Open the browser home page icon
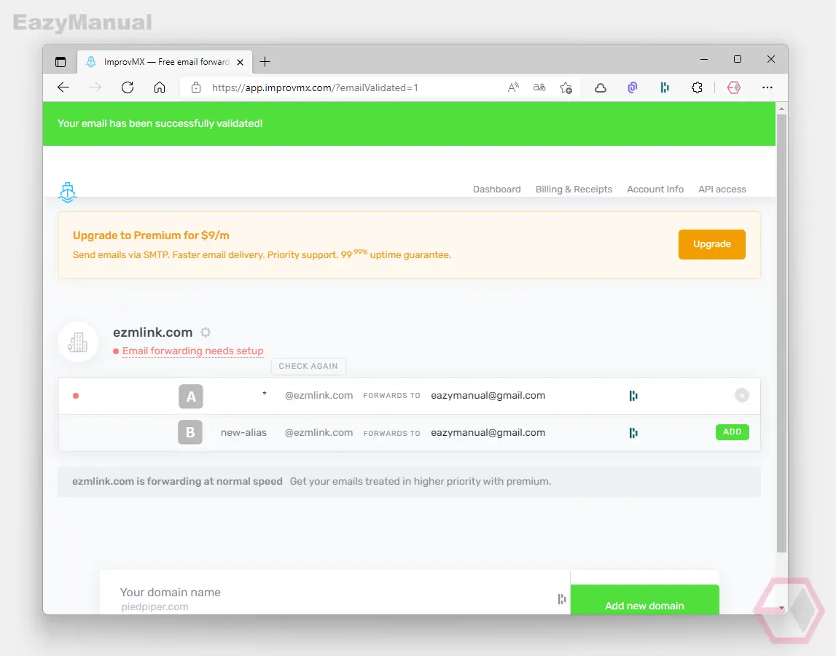836x656 pixels. click(160, 87)
